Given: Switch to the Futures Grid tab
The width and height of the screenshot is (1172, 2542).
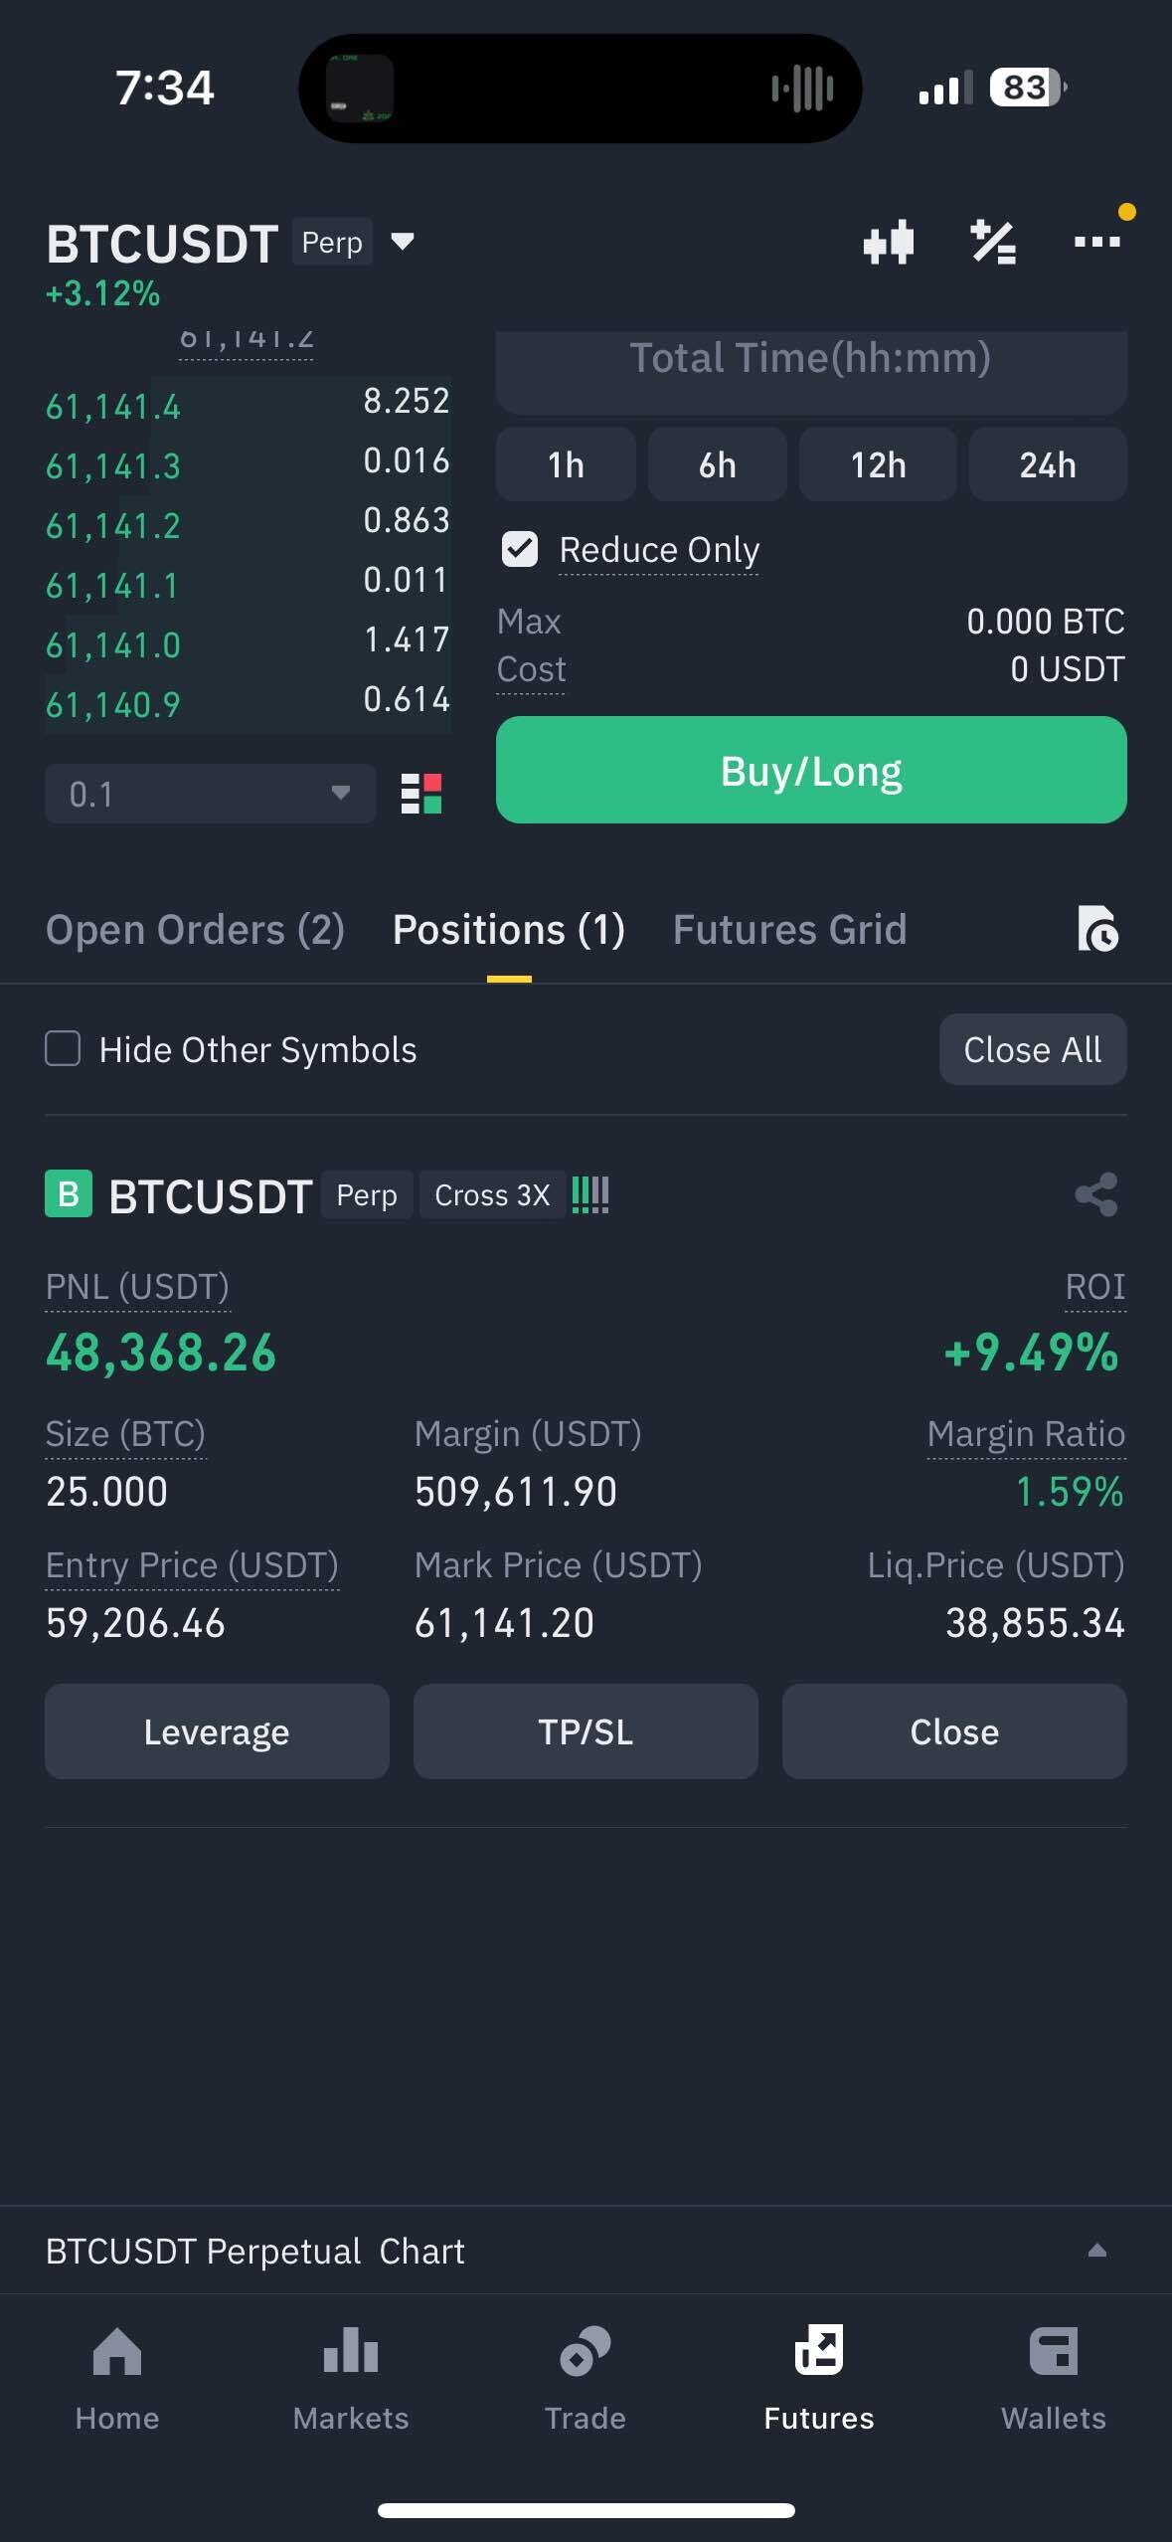Looking at the screenshot, I should tap(789, 930).
